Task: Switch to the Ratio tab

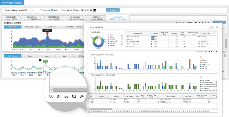Action: tap(64, 56)
